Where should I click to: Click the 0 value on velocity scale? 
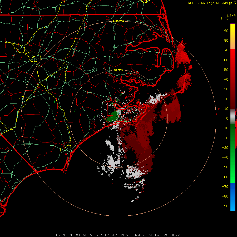(227, 118)
